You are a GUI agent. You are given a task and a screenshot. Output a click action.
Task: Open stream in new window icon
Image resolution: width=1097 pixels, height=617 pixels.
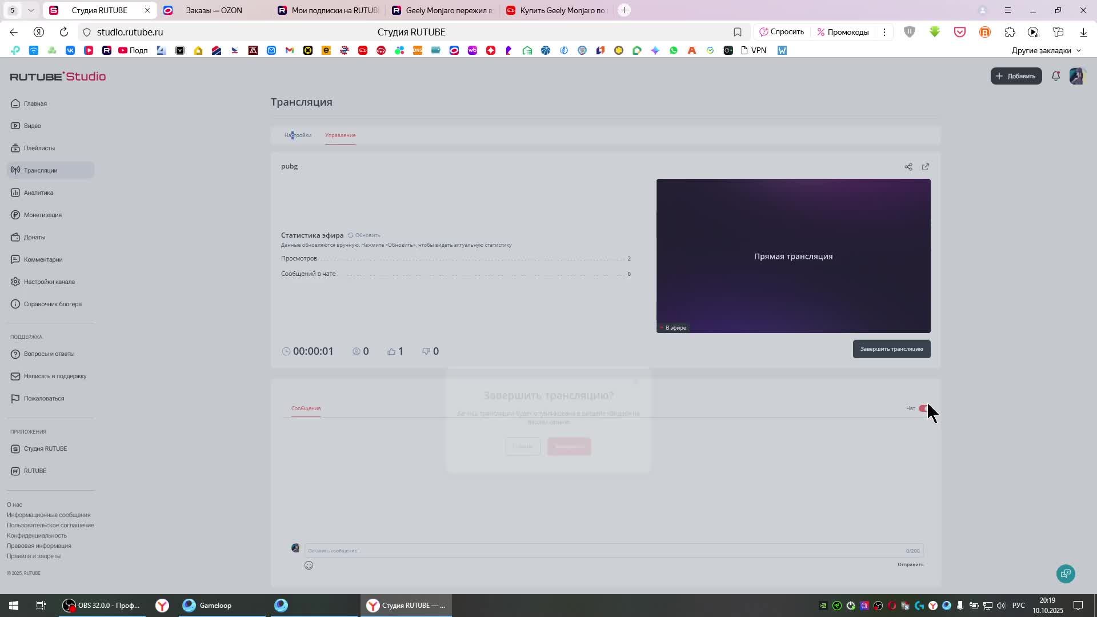pos(925,167)
